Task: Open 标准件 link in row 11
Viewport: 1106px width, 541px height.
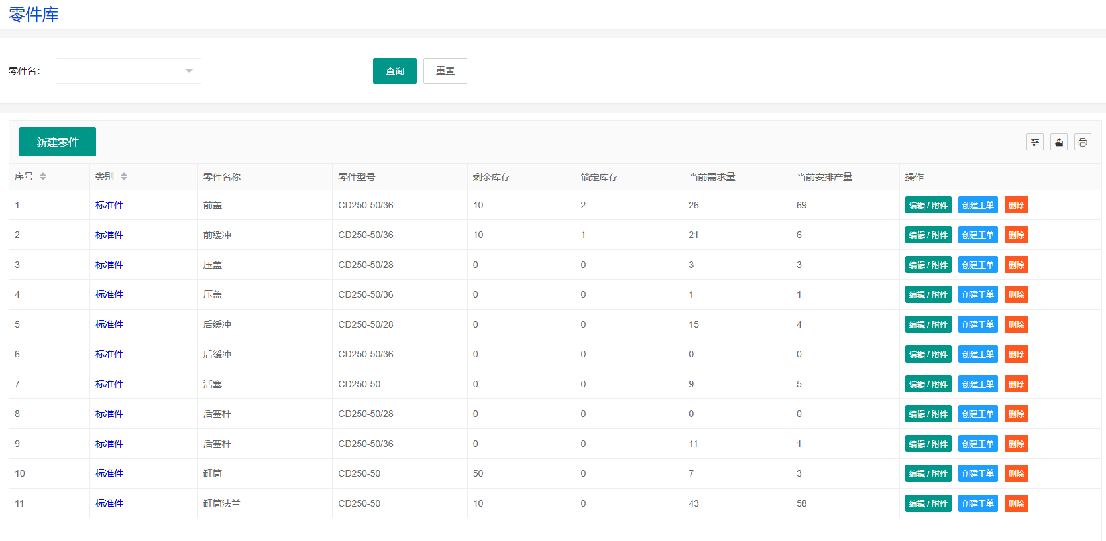Action: click(x=109, y=503)
